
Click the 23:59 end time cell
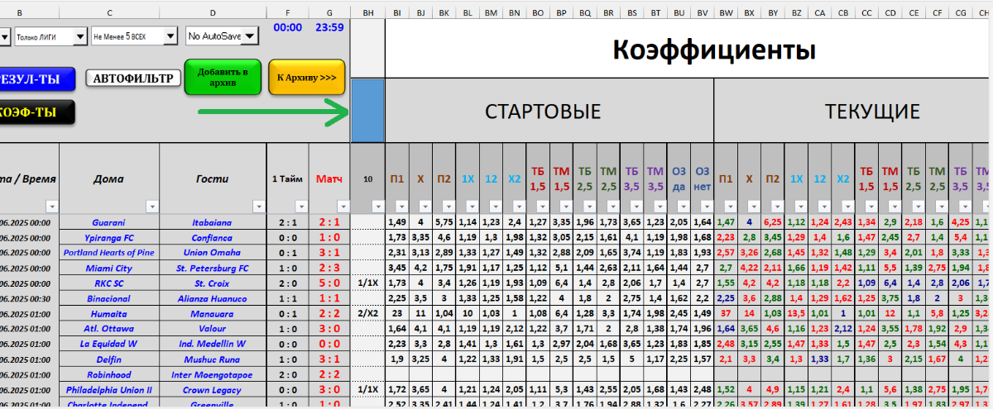point(329,27)
